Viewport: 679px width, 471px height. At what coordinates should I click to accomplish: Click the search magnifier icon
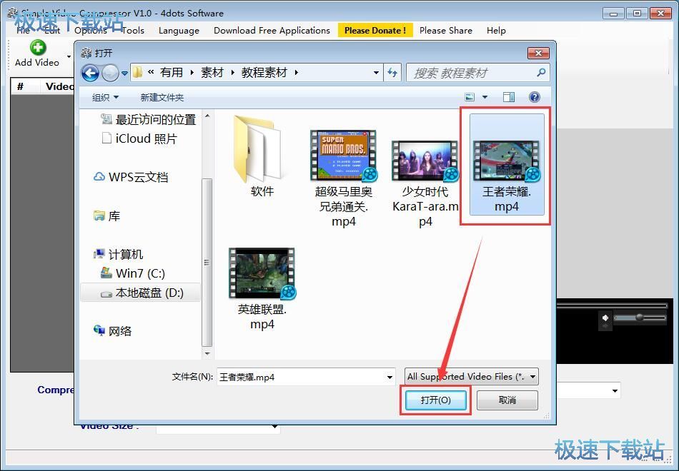[x=541, y=73]
